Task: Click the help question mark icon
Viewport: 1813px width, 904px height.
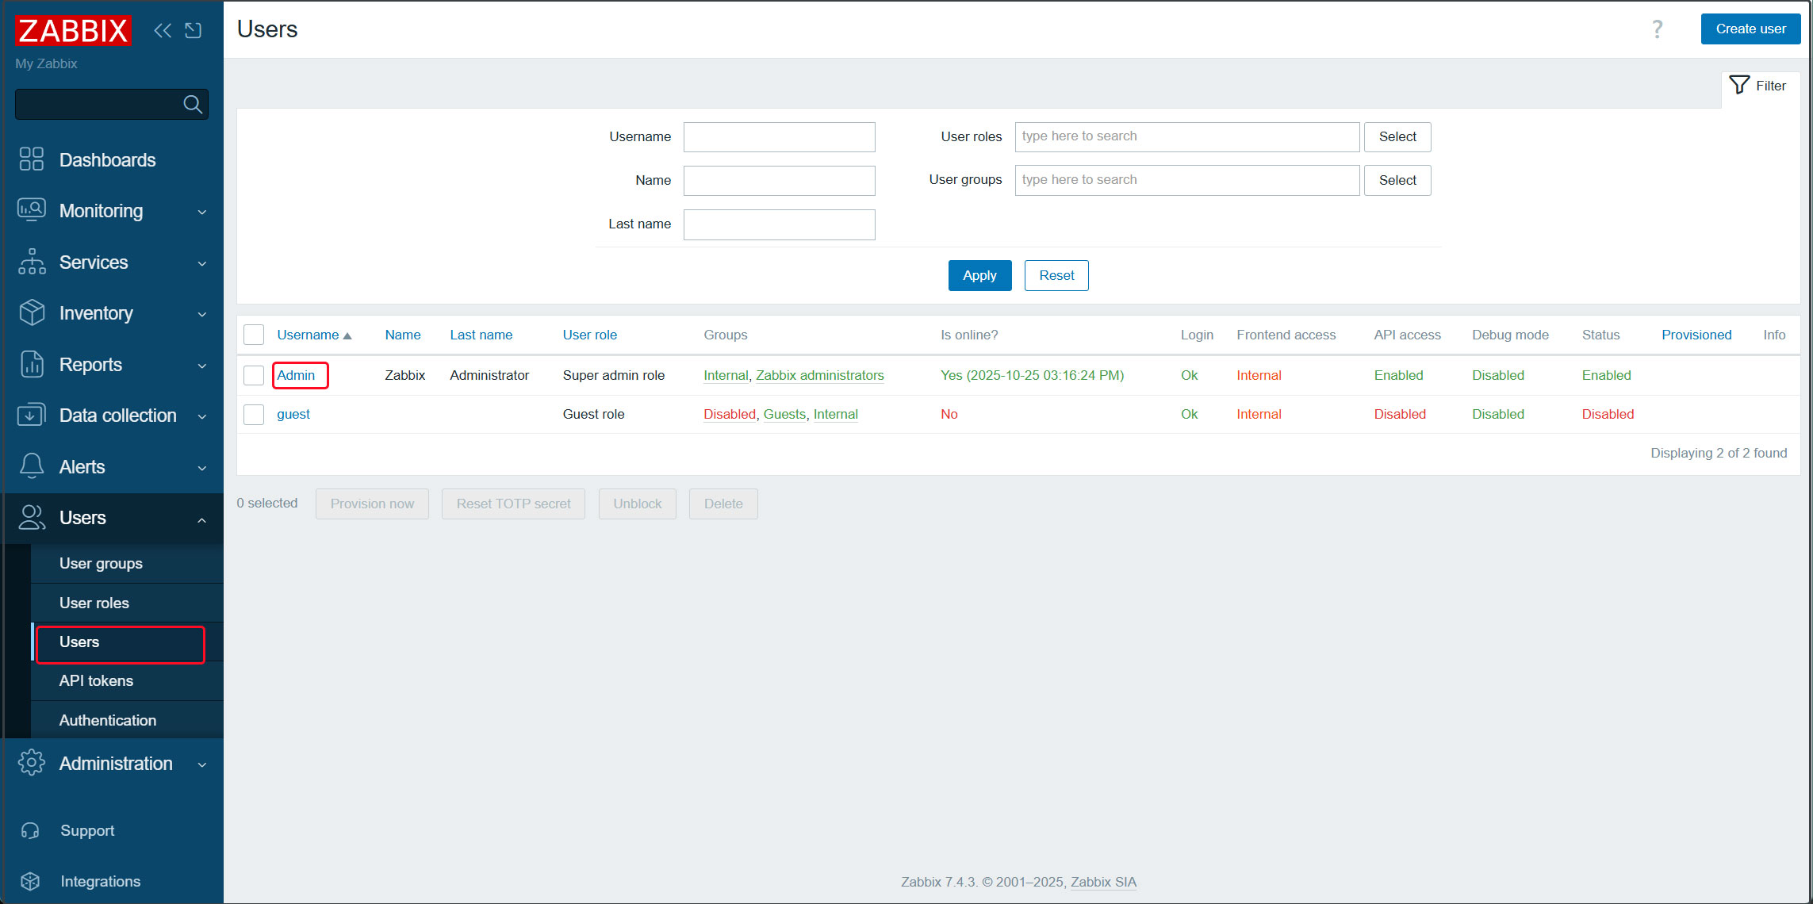Action: click(1657, 29)
